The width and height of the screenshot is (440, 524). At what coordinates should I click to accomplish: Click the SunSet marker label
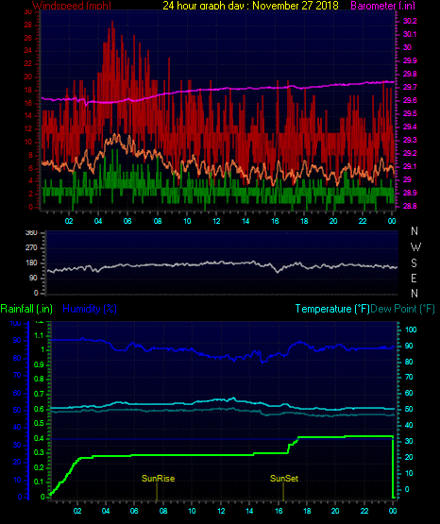[x=284, y=479]
